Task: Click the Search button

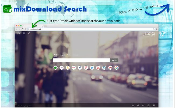Action: (114, 60)
